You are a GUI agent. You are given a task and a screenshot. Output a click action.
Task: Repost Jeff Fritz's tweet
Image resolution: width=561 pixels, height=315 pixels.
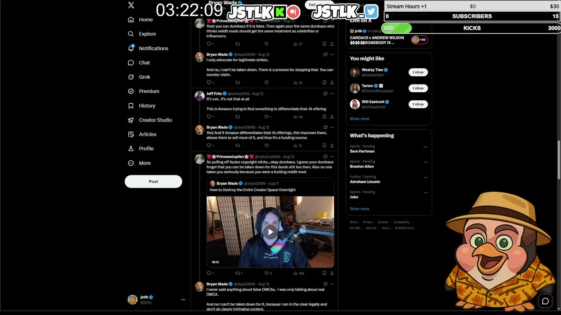(238, 117)
